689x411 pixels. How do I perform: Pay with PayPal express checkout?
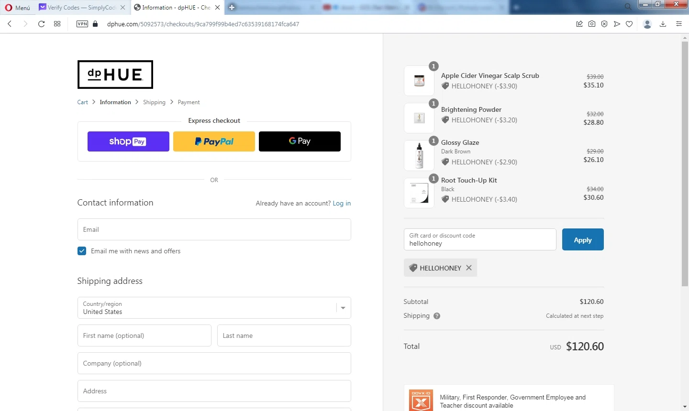click(214, 141)
